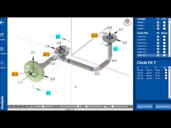
Task: Adjust the text size slider handle
Action: (x=43, y=106)
